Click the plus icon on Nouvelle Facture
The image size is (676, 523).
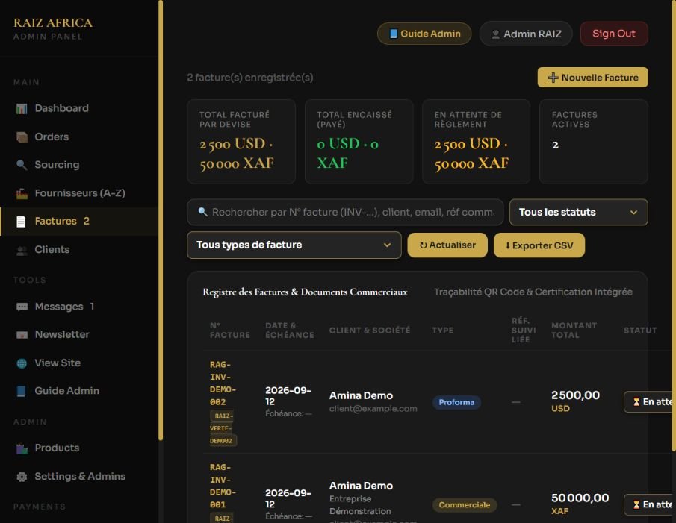[553, 78]
